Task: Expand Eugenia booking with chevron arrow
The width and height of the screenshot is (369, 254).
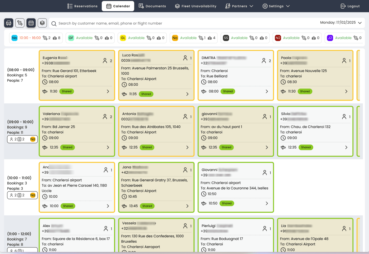Action: [108, 91]
